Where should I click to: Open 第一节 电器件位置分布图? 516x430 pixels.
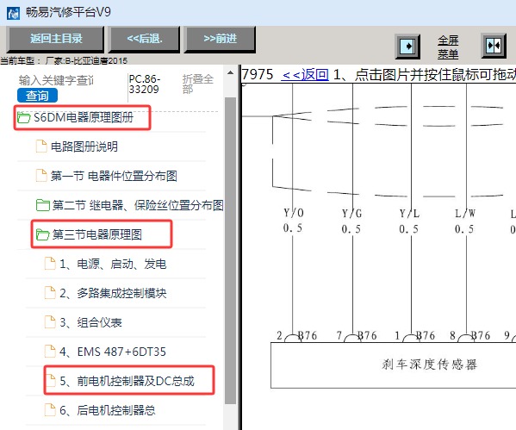click(114, 176)
